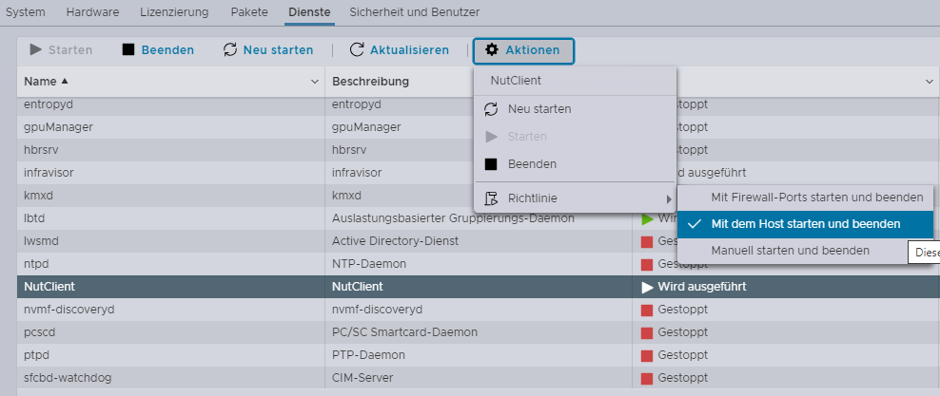Click Wird ausgeführt status of NutClient
Screen dimensions: 940x396
[702, 287]
